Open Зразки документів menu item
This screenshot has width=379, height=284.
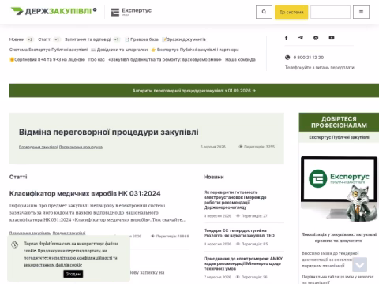pyautogui.click(x=184, y=39)
